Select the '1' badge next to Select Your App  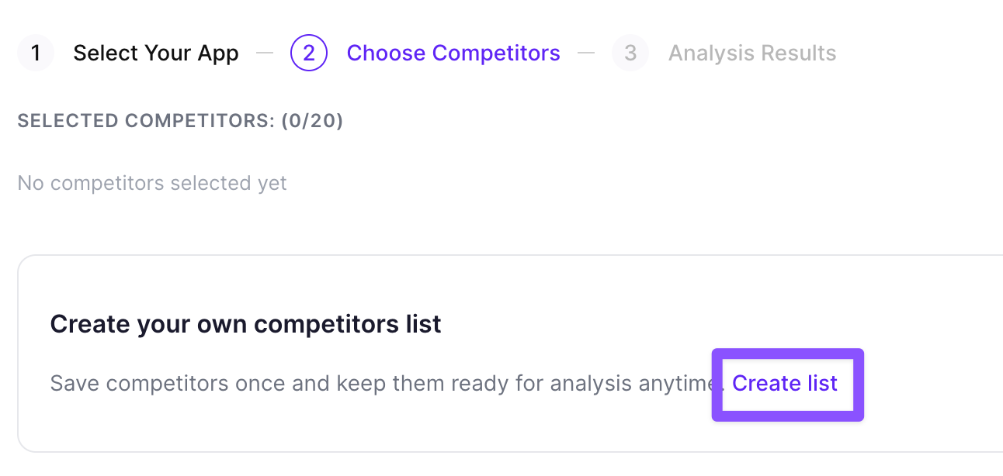[x=36, y=53]
